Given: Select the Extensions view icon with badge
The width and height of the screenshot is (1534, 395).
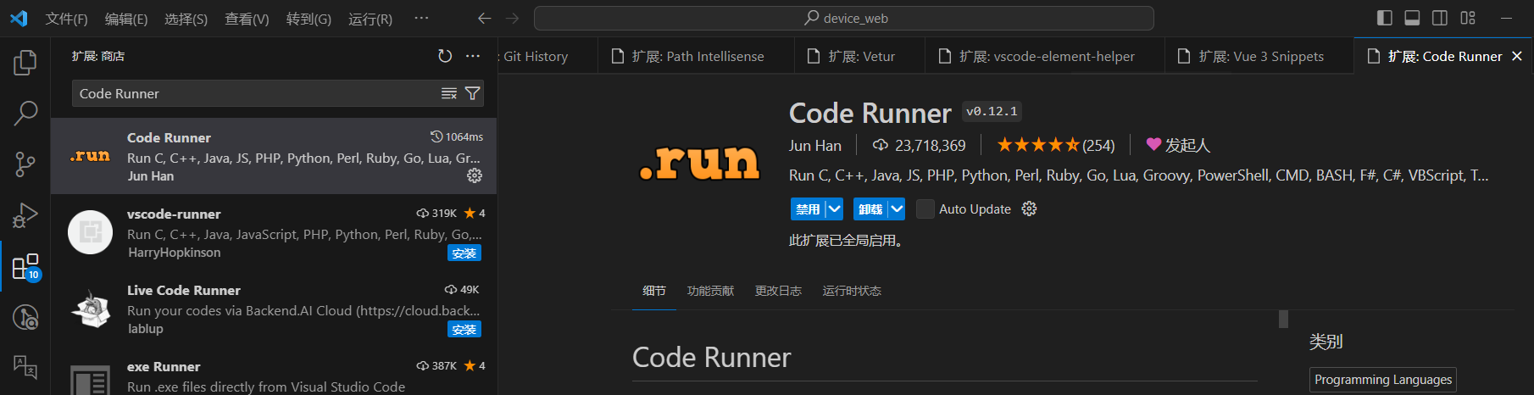Looking at the screenshot, I should (x=25, y=267).
